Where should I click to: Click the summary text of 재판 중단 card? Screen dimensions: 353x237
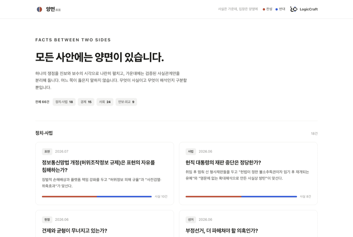(x=247, y=175)
